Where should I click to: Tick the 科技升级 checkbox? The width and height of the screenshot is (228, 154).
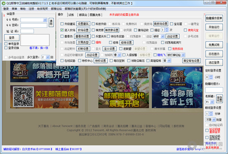pyautogui.click(x=93, y=24)
